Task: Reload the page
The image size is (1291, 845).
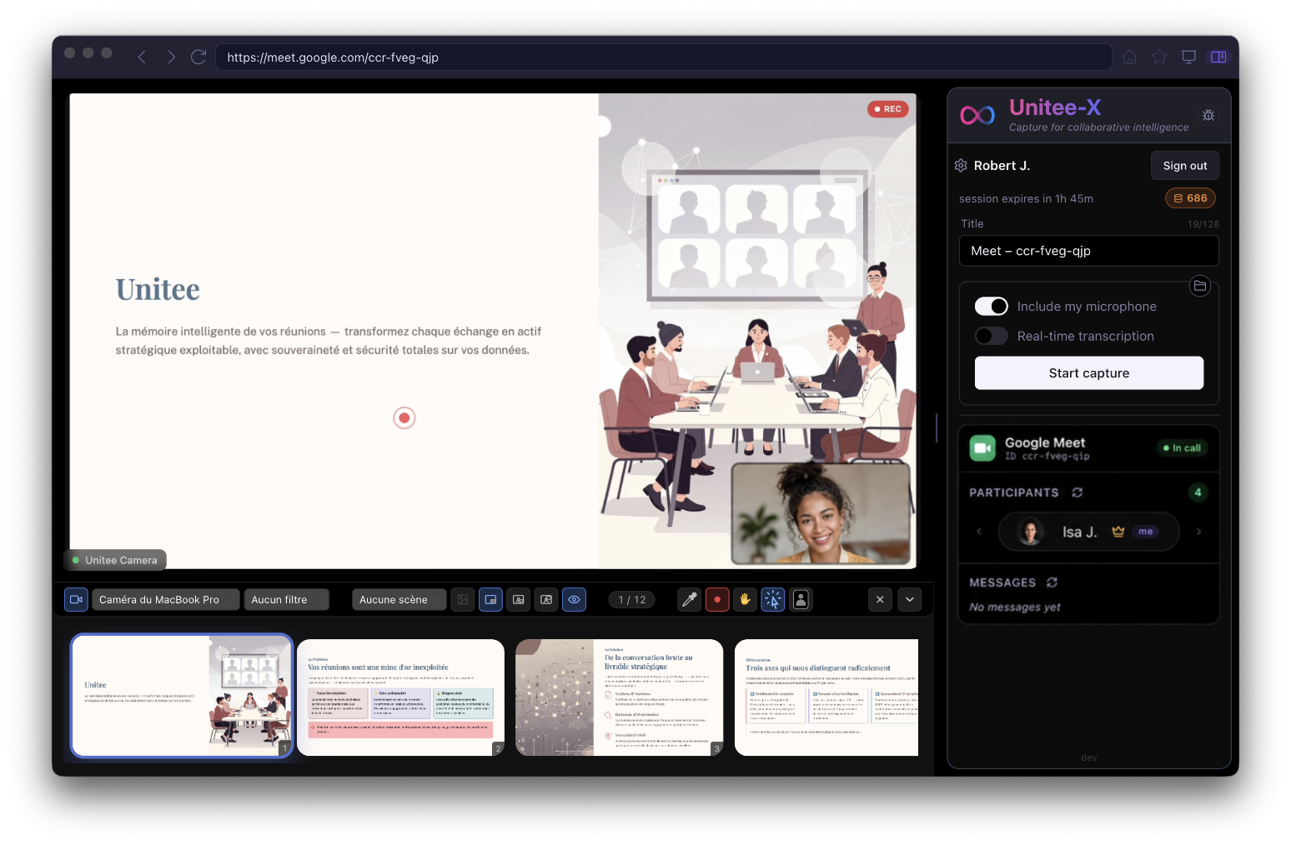Action: (x=198, y=57)
